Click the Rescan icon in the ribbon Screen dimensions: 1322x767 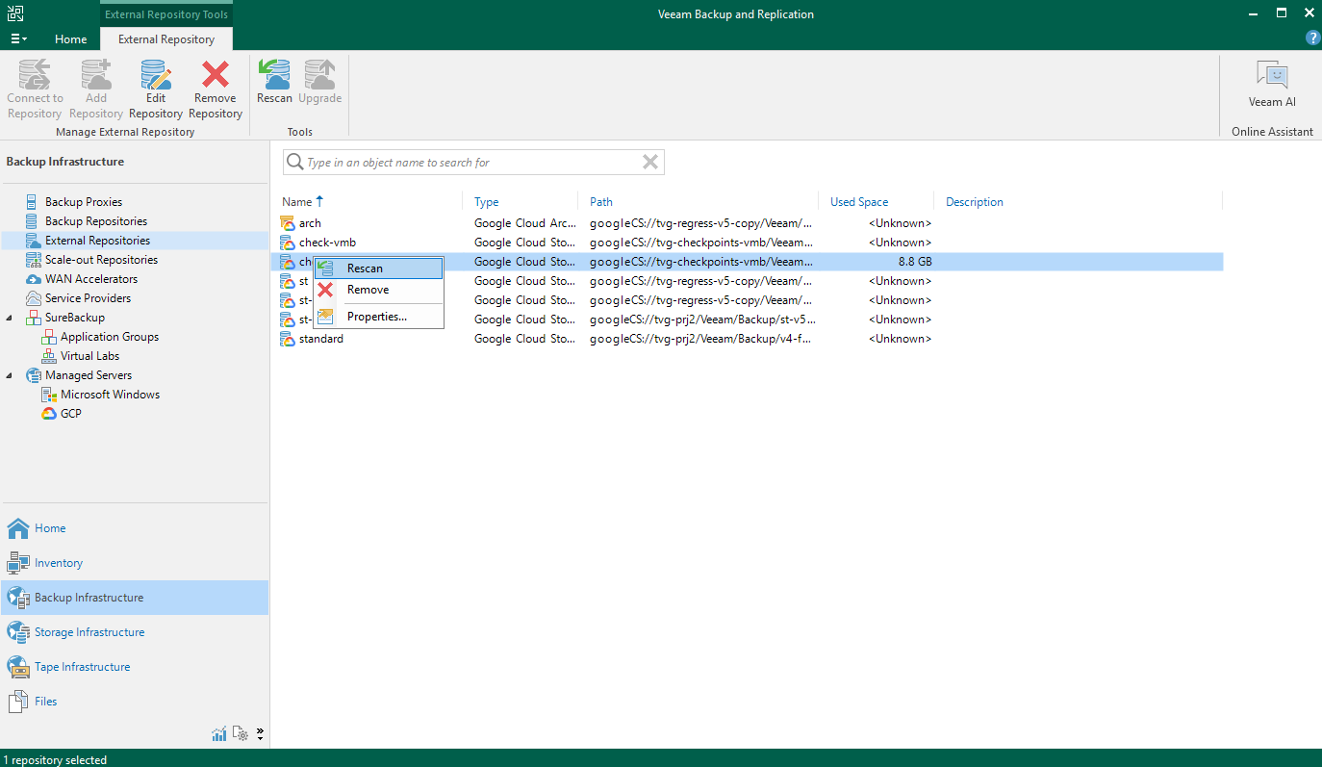click(x=274, y=75)
